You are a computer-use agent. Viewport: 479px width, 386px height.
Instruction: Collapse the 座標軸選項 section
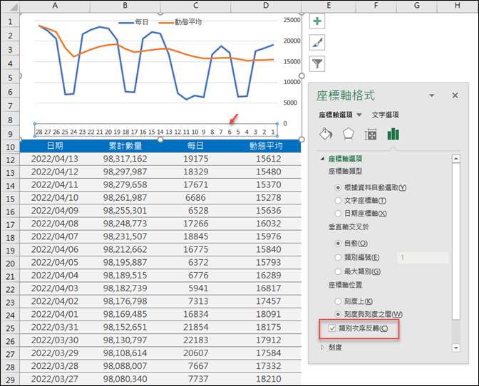pos(322,159)
